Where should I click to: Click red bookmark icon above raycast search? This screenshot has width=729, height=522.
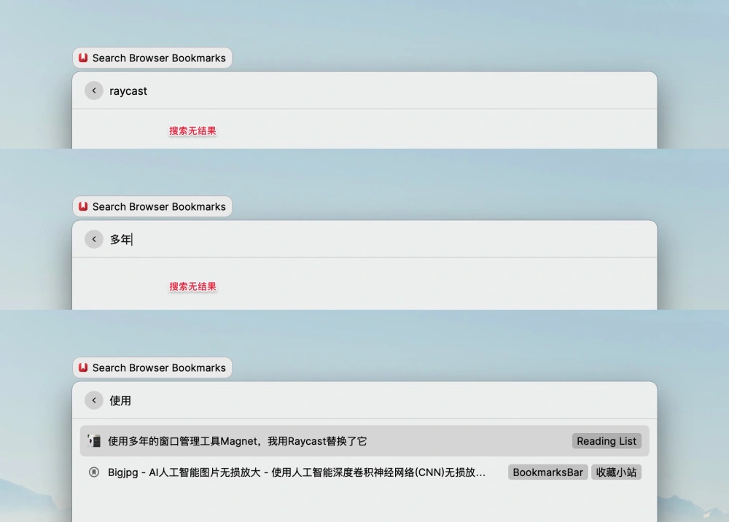[x=83, y=58]
